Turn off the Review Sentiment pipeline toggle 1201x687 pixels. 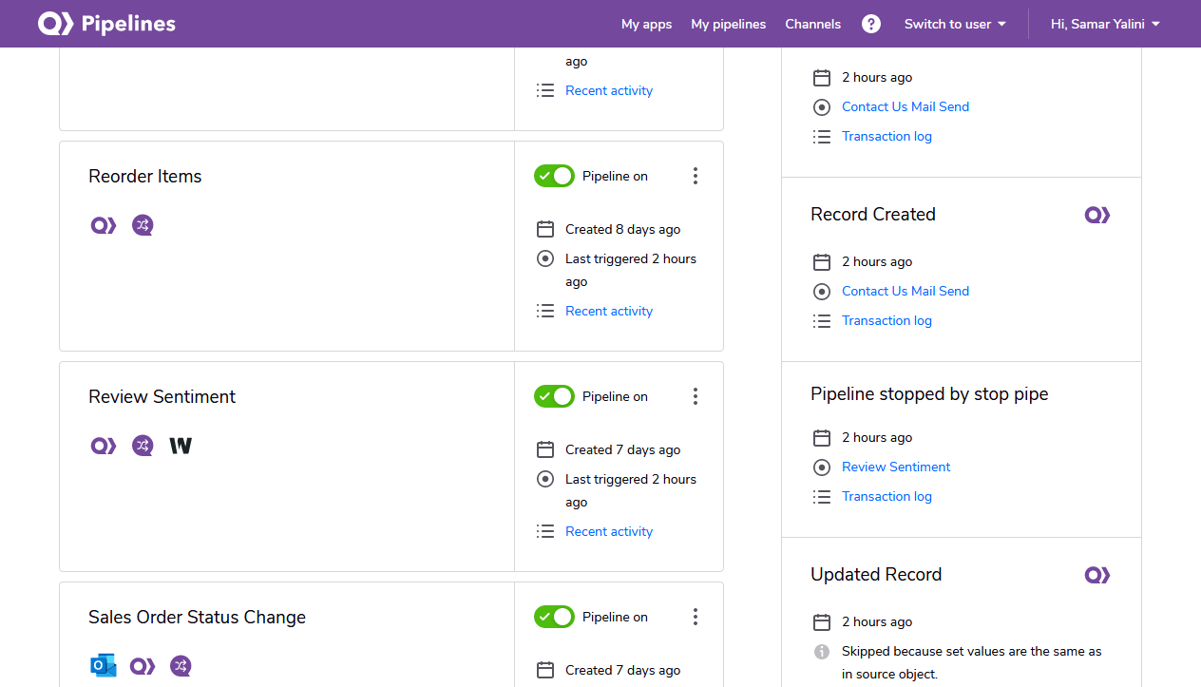click(x=554, y=396)
